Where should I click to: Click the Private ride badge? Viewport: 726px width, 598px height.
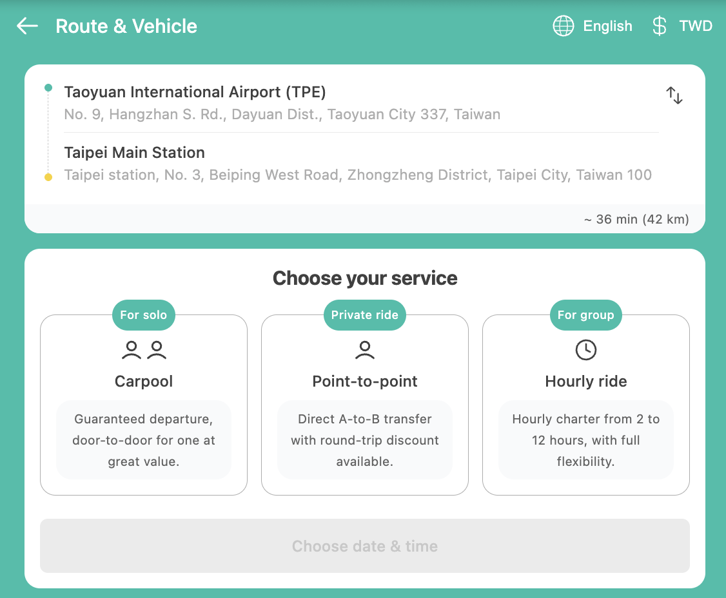364,315
